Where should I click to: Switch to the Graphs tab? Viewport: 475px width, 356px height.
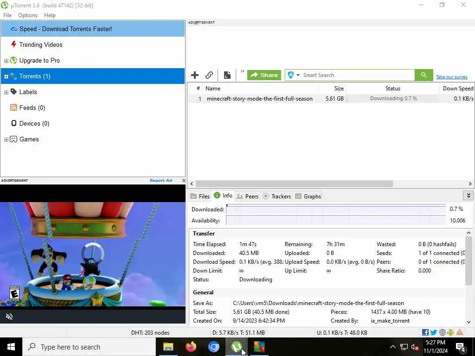pyautogui.click(x=308, y=197)
